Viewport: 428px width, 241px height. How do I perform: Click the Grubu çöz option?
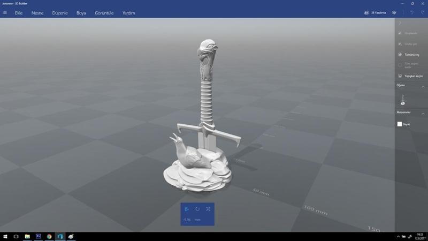408,44
